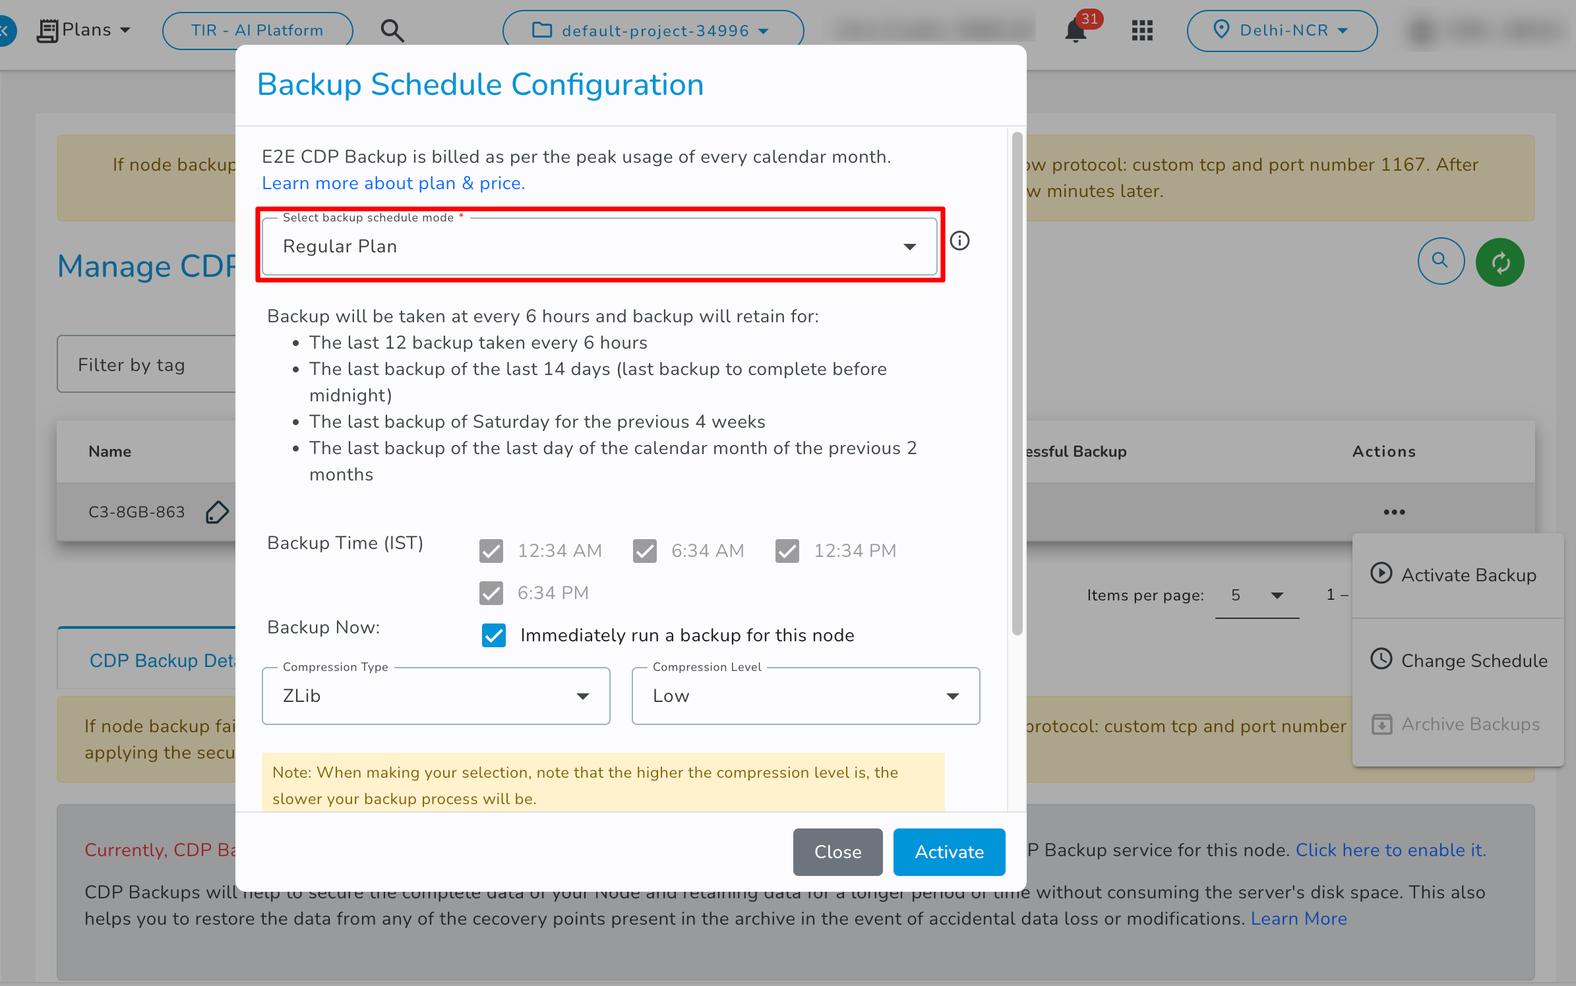The height and width of the screenshot is (986, 1576).
Task: Expand the Compression Level dropdown
Action: (x=806, y=696)
